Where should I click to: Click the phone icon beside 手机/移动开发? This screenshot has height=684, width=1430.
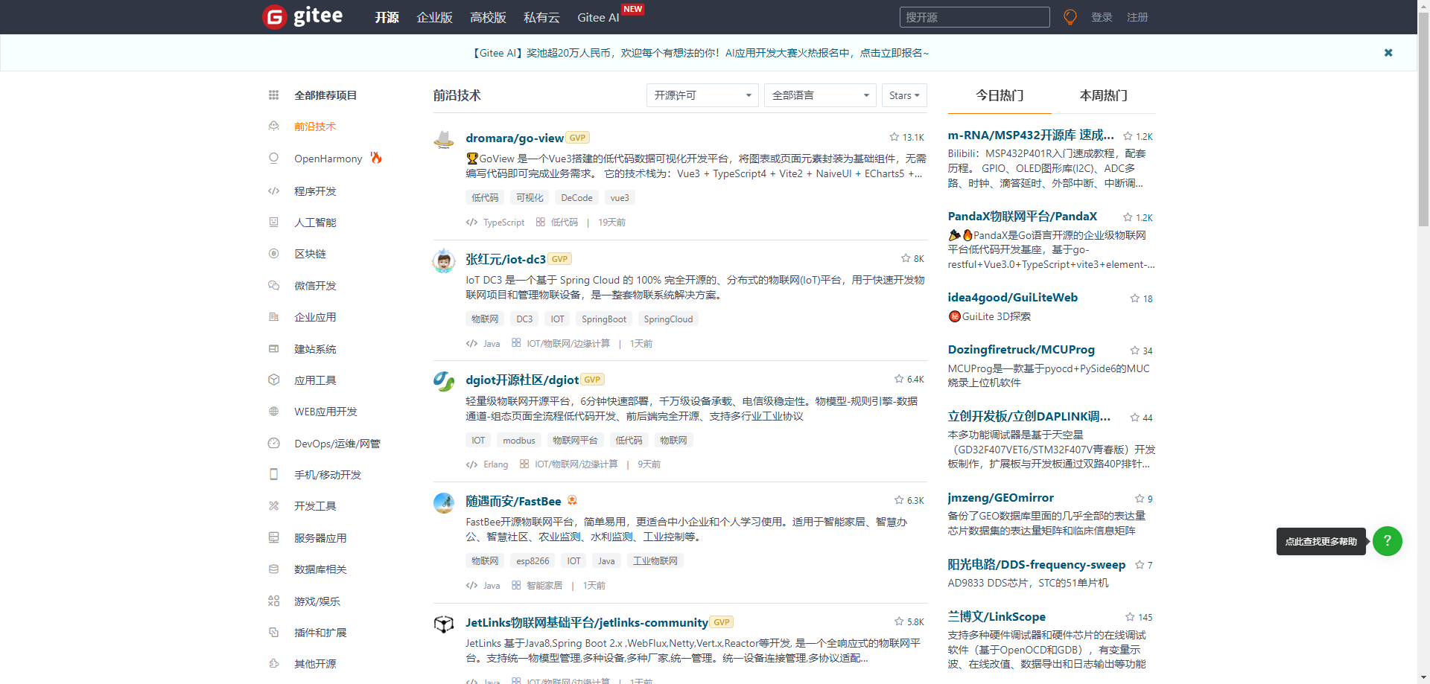(273, 475)
